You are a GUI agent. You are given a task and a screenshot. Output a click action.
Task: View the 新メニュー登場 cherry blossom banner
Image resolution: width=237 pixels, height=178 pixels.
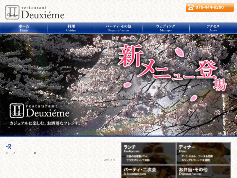tap(119, 85)
